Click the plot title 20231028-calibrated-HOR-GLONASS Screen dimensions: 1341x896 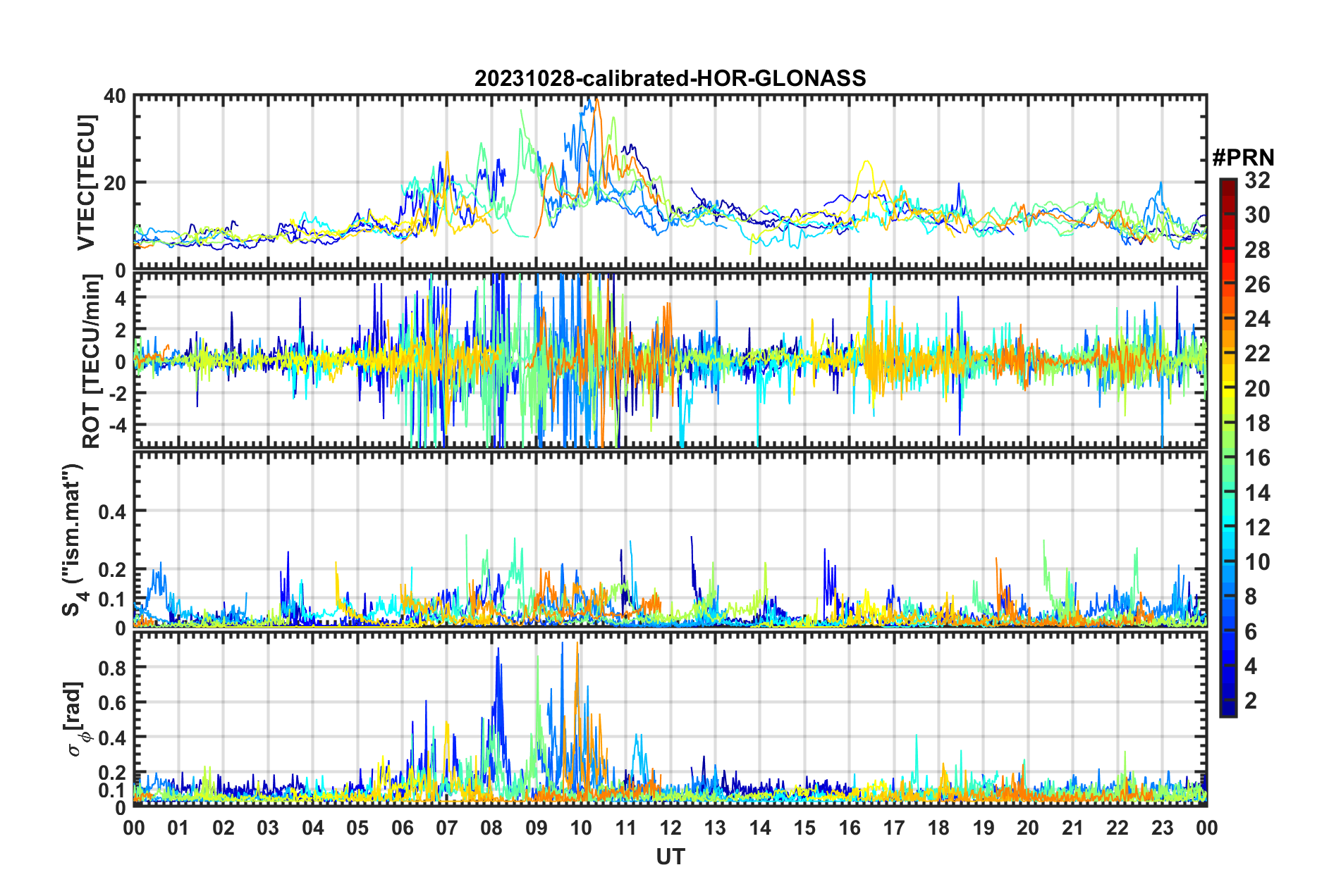pos(670,78)
